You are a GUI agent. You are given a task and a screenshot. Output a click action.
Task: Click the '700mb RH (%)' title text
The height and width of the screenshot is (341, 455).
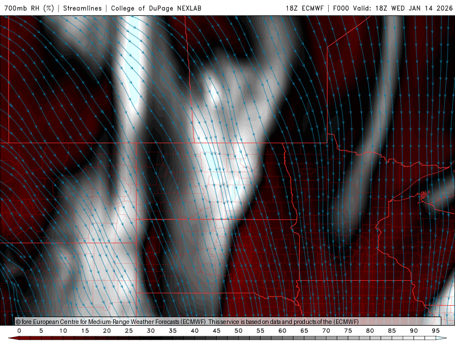(29, 8)
